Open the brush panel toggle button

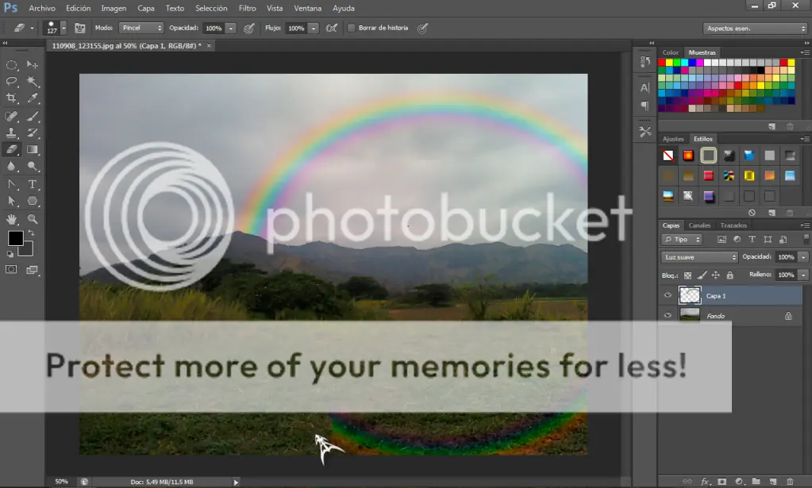tap(79, 28)
